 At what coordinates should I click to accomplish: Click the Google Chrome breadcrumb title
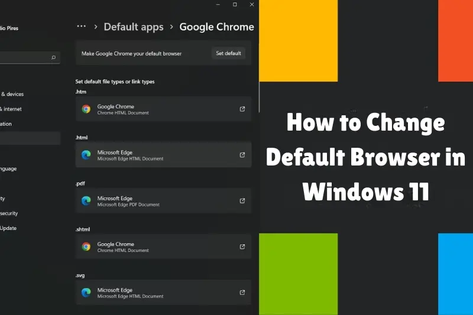tap(216, 27)
